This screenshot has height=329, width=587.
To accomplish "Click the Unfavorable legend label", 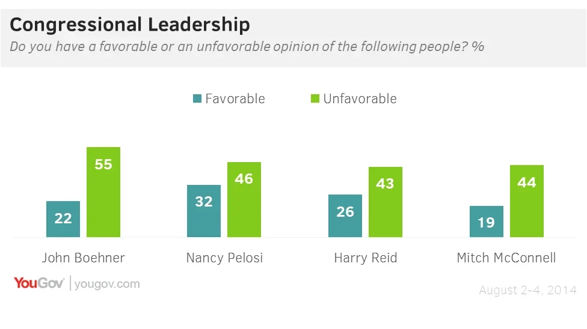I will click(x=360, y=99).
